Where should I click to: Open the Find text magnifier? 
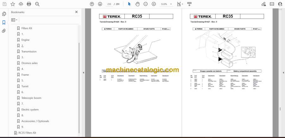(x=37, y=4)
